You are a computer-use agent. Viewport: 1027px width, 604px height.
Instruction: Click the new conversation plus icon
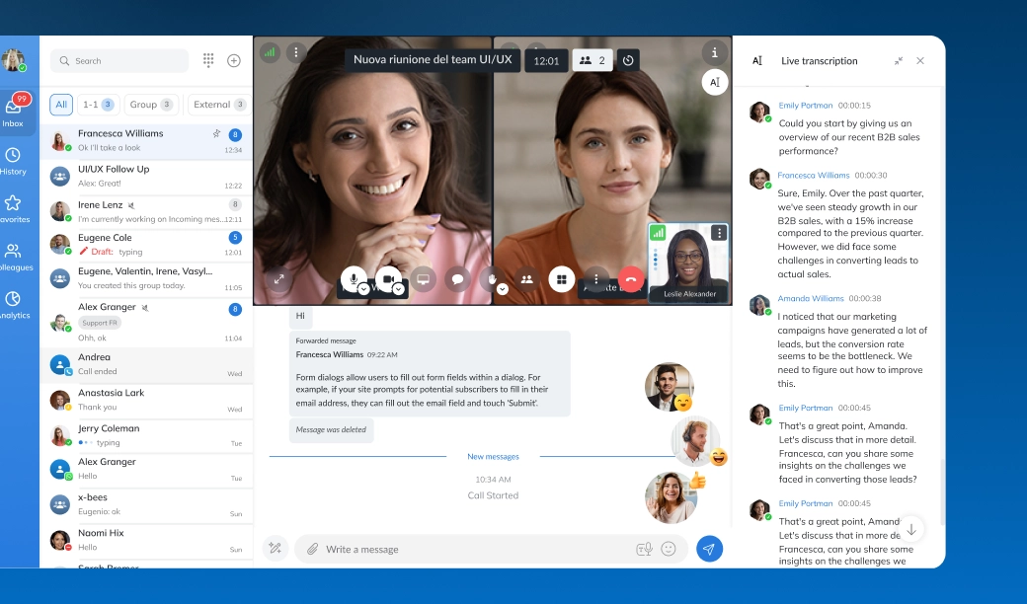click(x=234, y=60)
